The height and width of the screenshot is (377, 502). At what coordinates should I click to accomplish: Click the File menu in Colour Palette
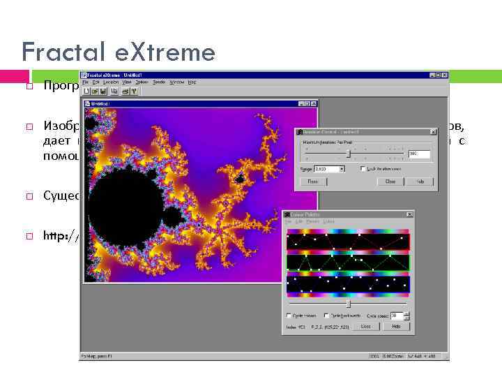click(x=289, y=221)
